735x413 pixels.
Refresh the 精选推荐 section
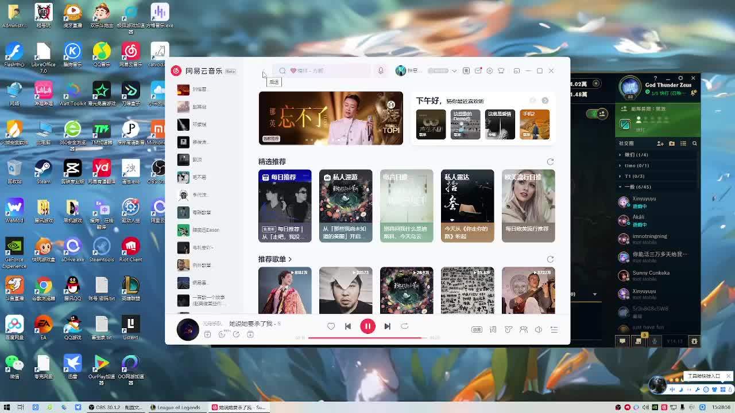click(x=550, y=162)
